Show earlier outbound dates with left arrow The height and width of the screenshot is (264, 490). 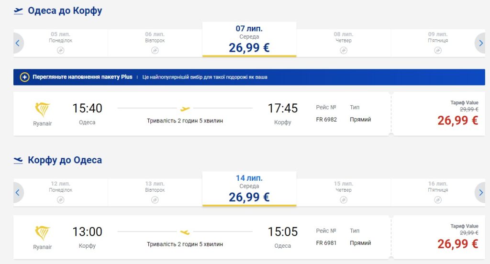[18, 43]
